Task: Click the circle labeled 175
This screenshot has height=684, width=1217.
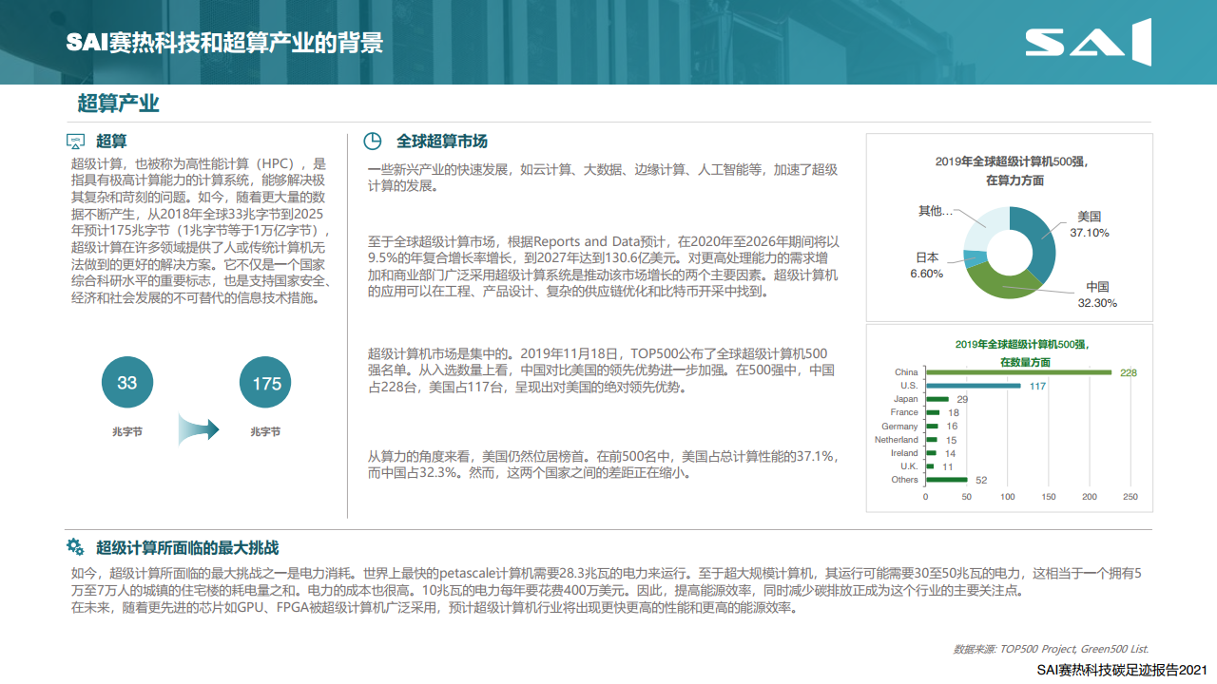Action: [x=266, y=384]
